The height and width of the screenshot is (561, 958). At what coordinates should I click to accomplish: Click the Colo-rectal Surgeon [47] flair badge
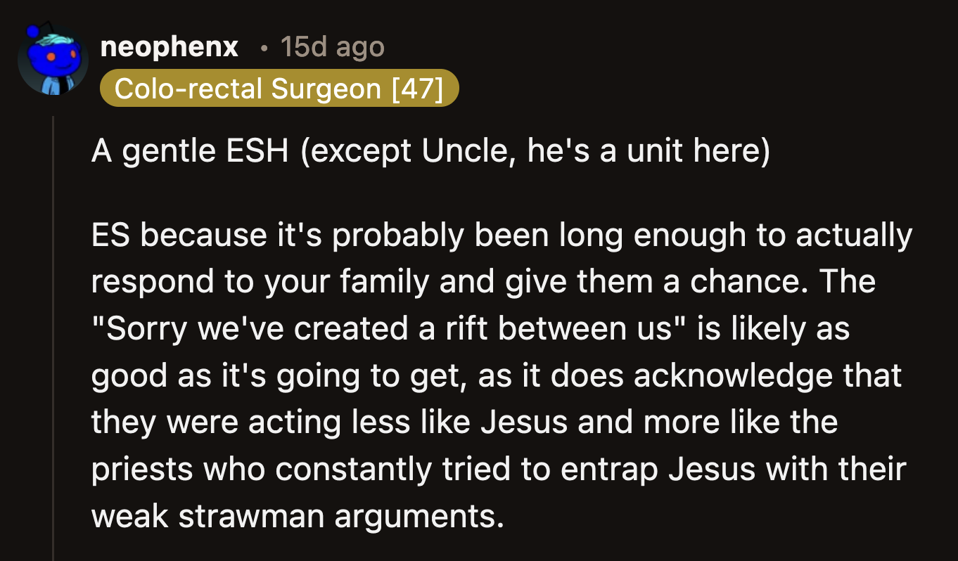pos(279,88)
